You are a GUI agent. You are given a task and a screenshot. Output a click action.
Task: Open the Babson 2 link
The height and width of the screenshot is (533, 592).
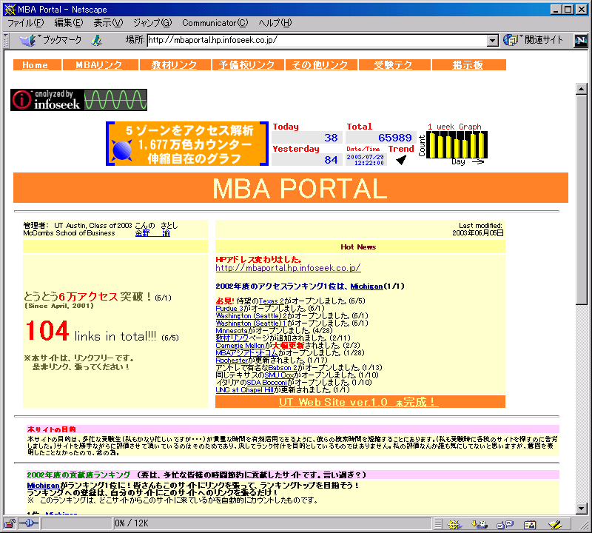tap(283, 367)
